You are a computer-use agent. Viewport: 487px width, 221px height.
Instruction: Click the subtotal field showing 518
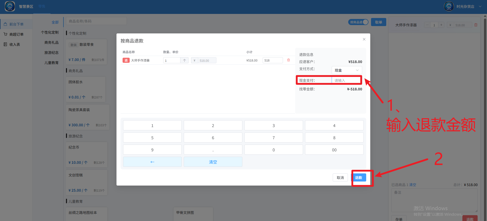[273, 60]
